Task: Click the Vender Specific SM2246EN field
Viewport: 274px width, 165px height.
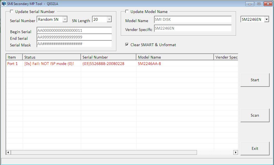Action: click(193, 28)
